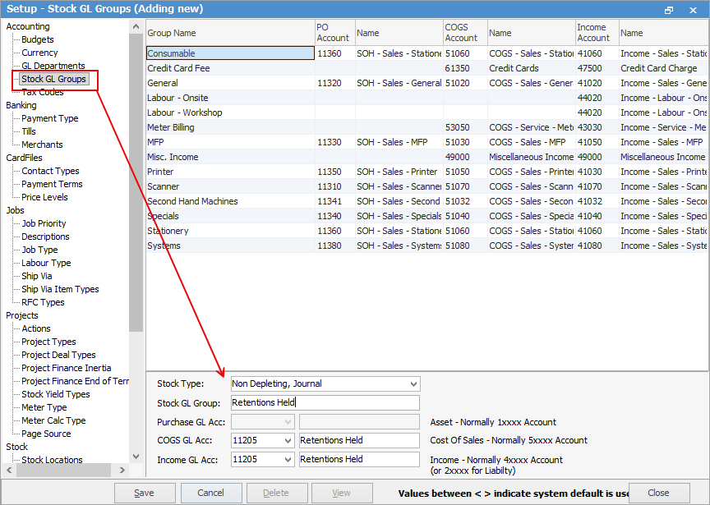
Task: Click the restore window icon in title bar
Action: pos(669,9)
